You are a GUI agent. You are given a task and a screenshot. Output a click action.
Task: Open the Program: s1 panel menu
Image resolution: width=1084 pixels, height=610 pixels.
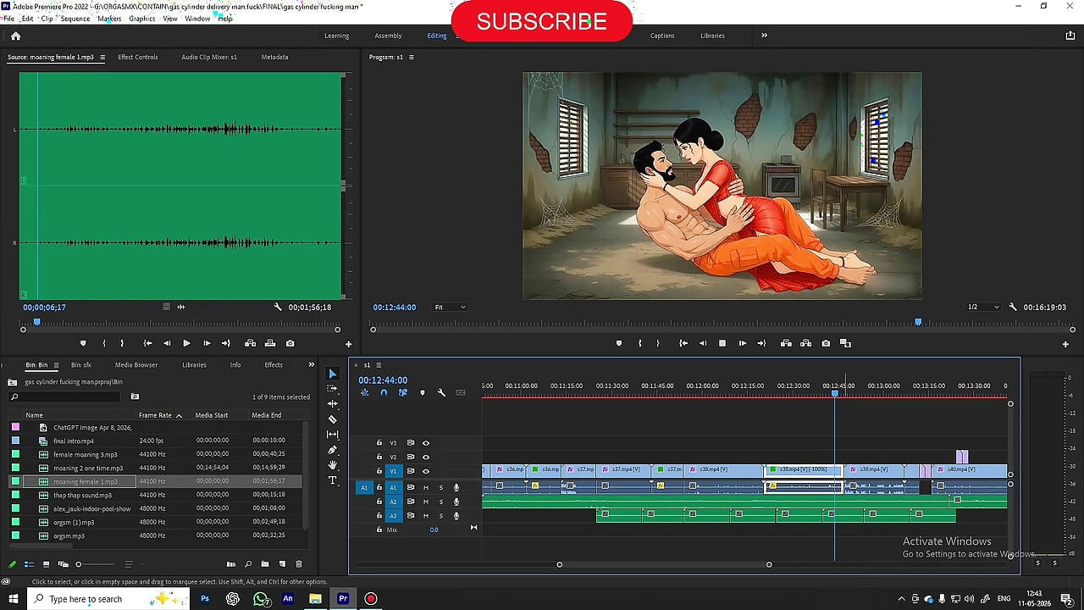tap(412, 58)
